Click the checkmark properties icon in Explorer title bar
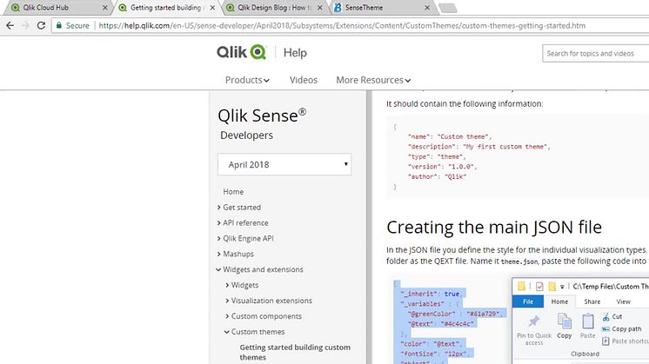The height and width of the screenshot is (364, 649). tap(539, 287)
